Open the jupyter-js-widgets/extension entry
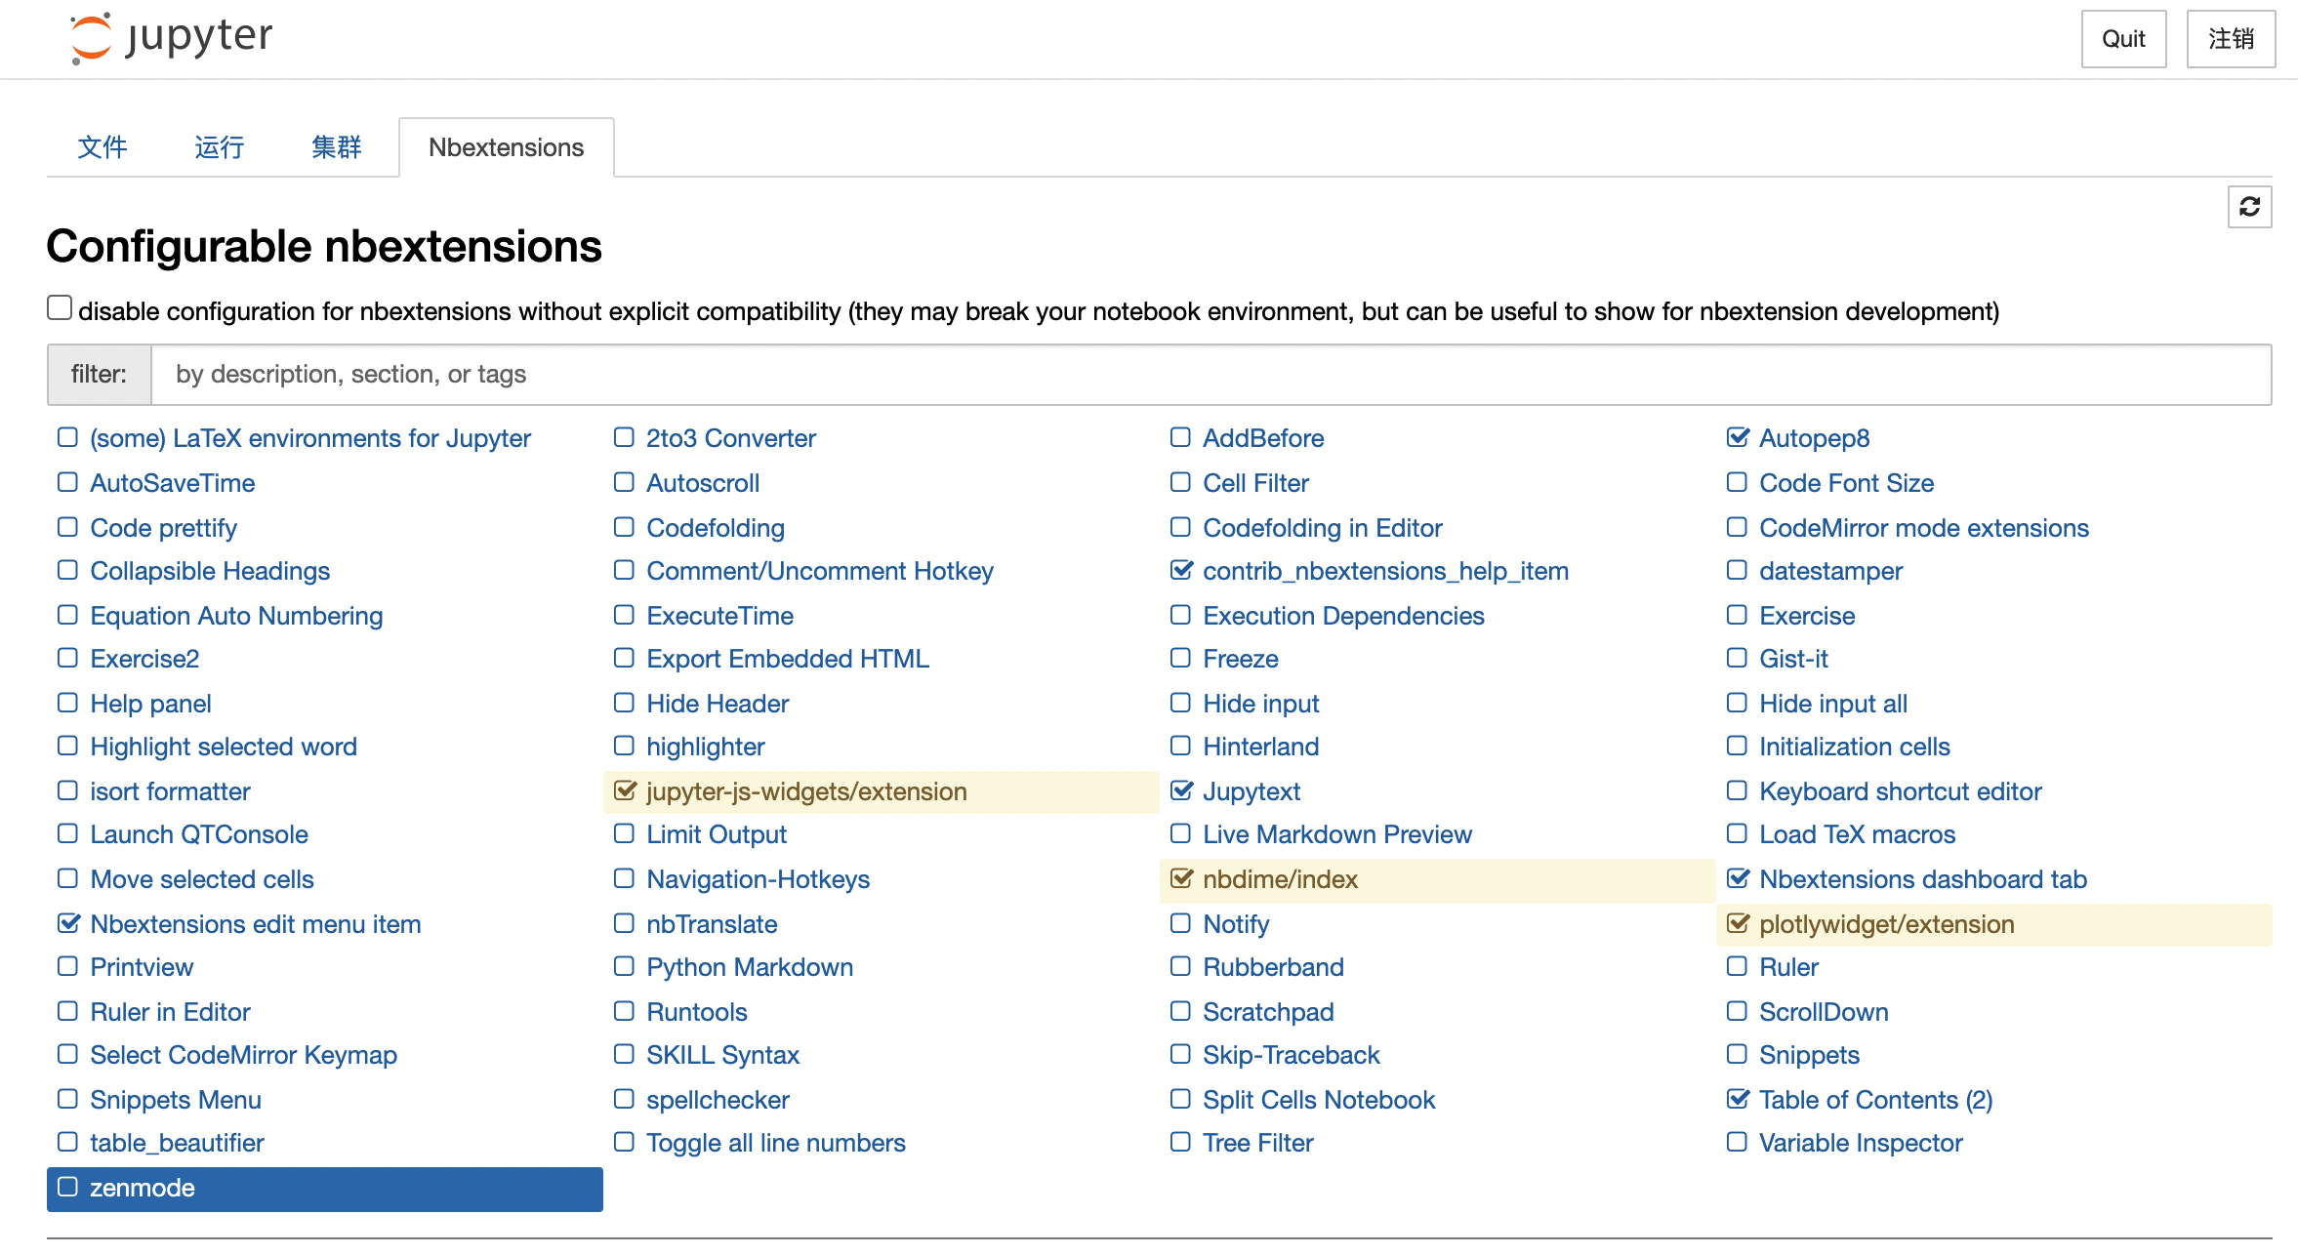The height and width of the screenshot is (1255, 2298). (806, 791)
